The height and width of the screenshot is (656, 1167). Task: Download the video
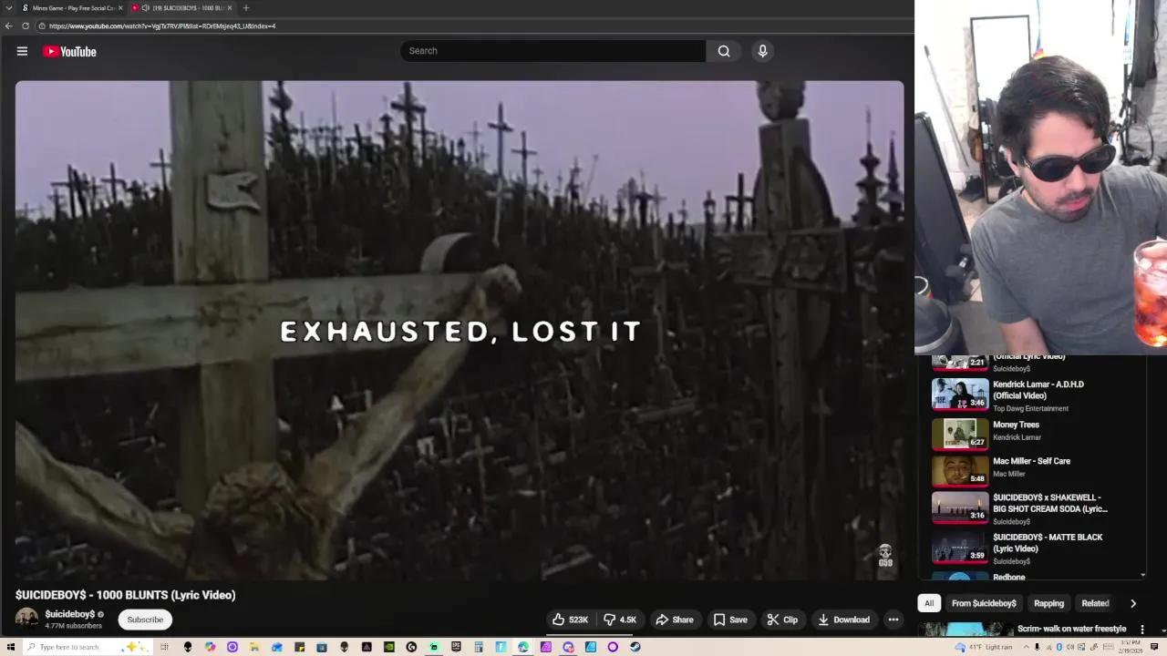tap(843, 620)
